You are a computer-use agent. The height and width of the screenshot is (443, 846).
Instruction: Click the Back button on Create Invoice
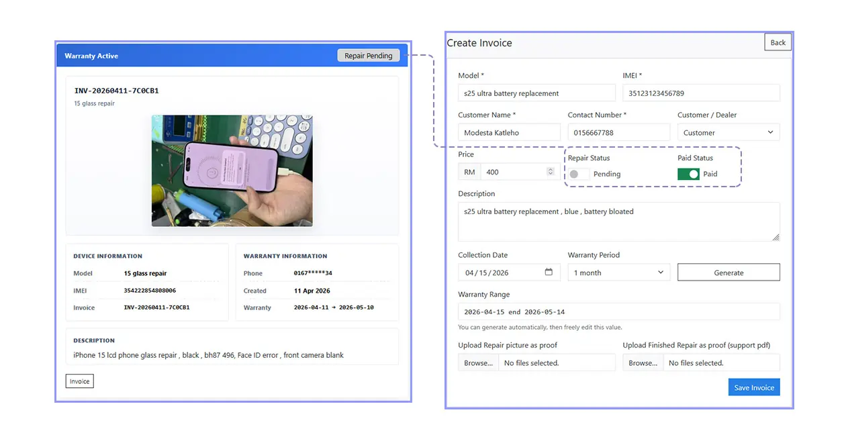tap(777, 42)
